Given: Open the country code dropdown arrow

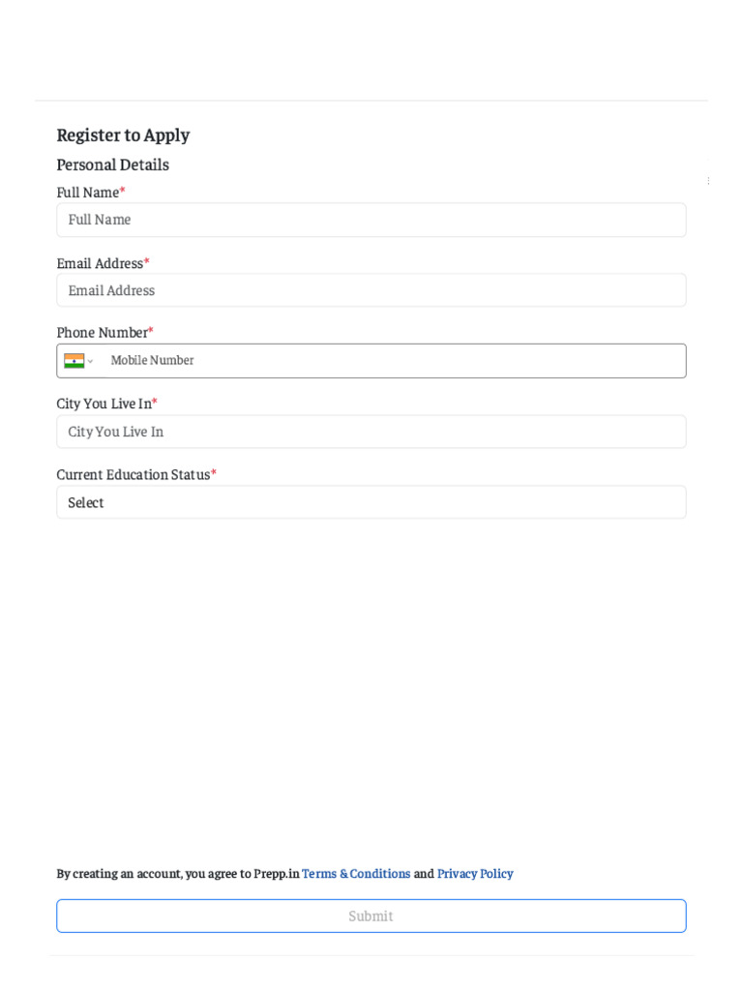Looking at the screenshot, I should coord(91,362).
